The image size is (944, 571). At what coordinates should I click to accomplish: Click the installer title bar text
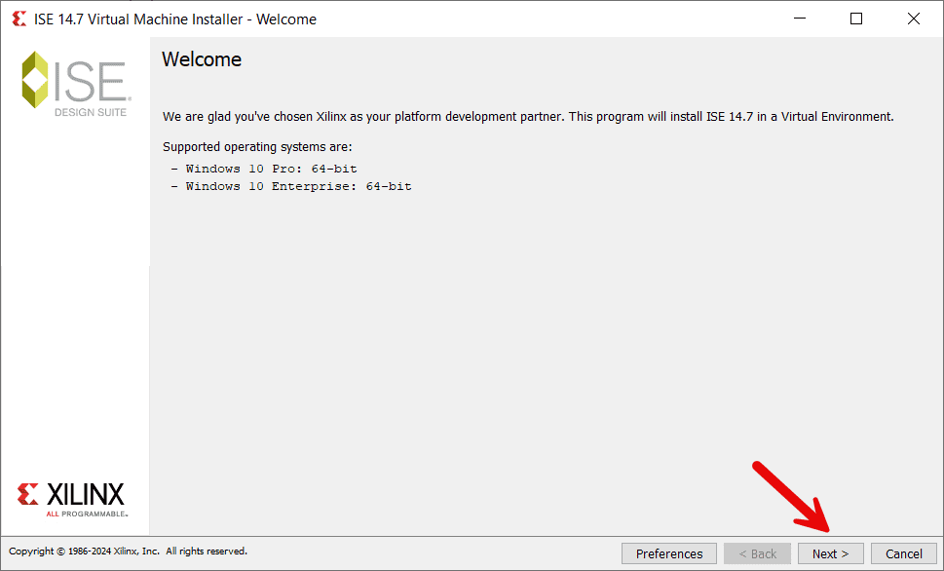tap(173, 19)
